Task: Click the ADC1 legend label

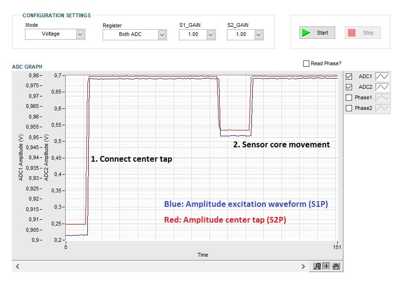Action: 365,76
